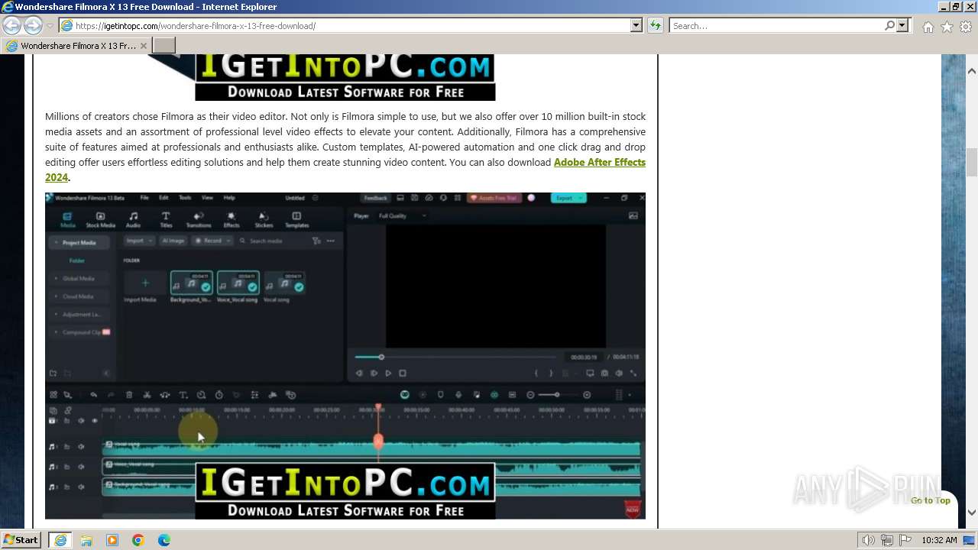Open the browser Home icon

(x=928, y=27)
